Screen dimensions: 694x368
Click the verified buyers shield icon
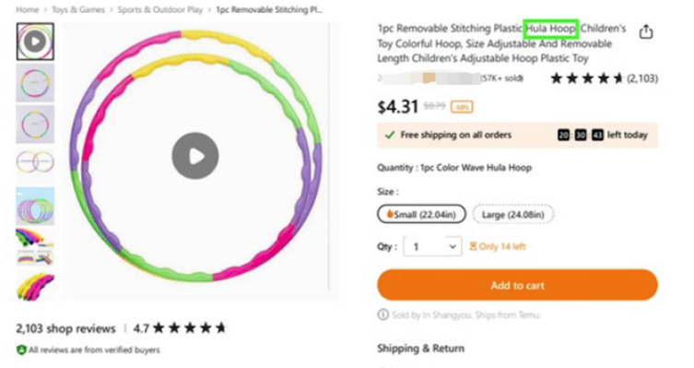click(21, 350)
